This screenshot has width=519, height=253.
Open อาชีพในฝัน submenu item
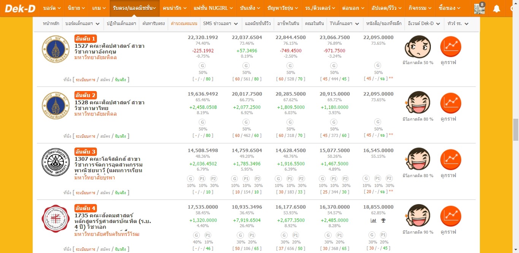[x=288, y=24]
